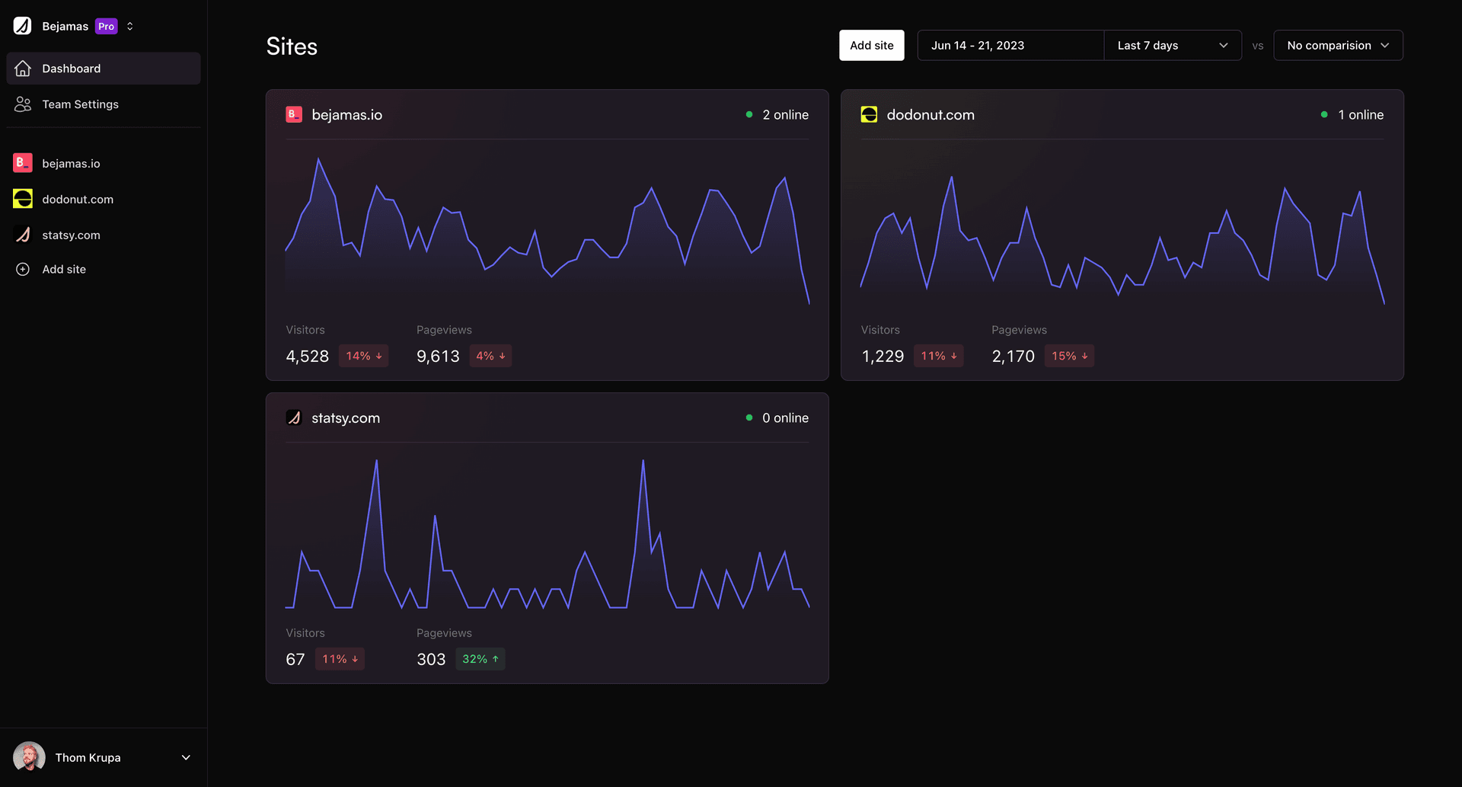Image resolution: width=1462 pixels, height=787 pixels.
Task: Expand the Thom Krupa account menu chevron
Action: coord(186,757)
